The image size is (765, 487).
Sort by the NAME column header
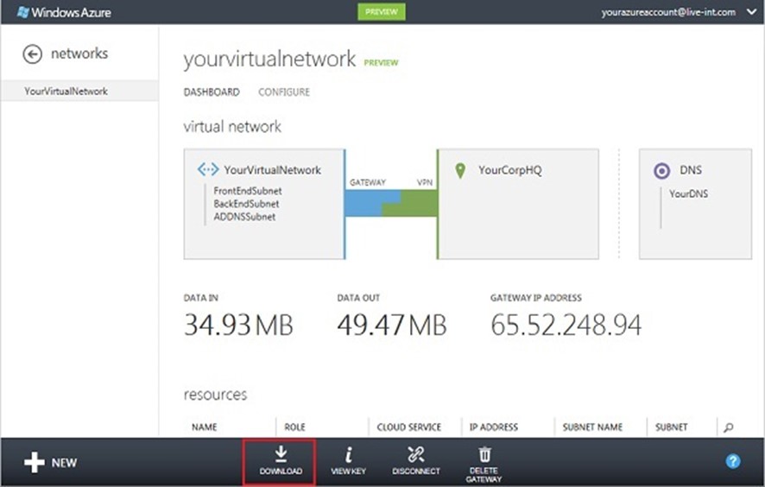point(204,427)
